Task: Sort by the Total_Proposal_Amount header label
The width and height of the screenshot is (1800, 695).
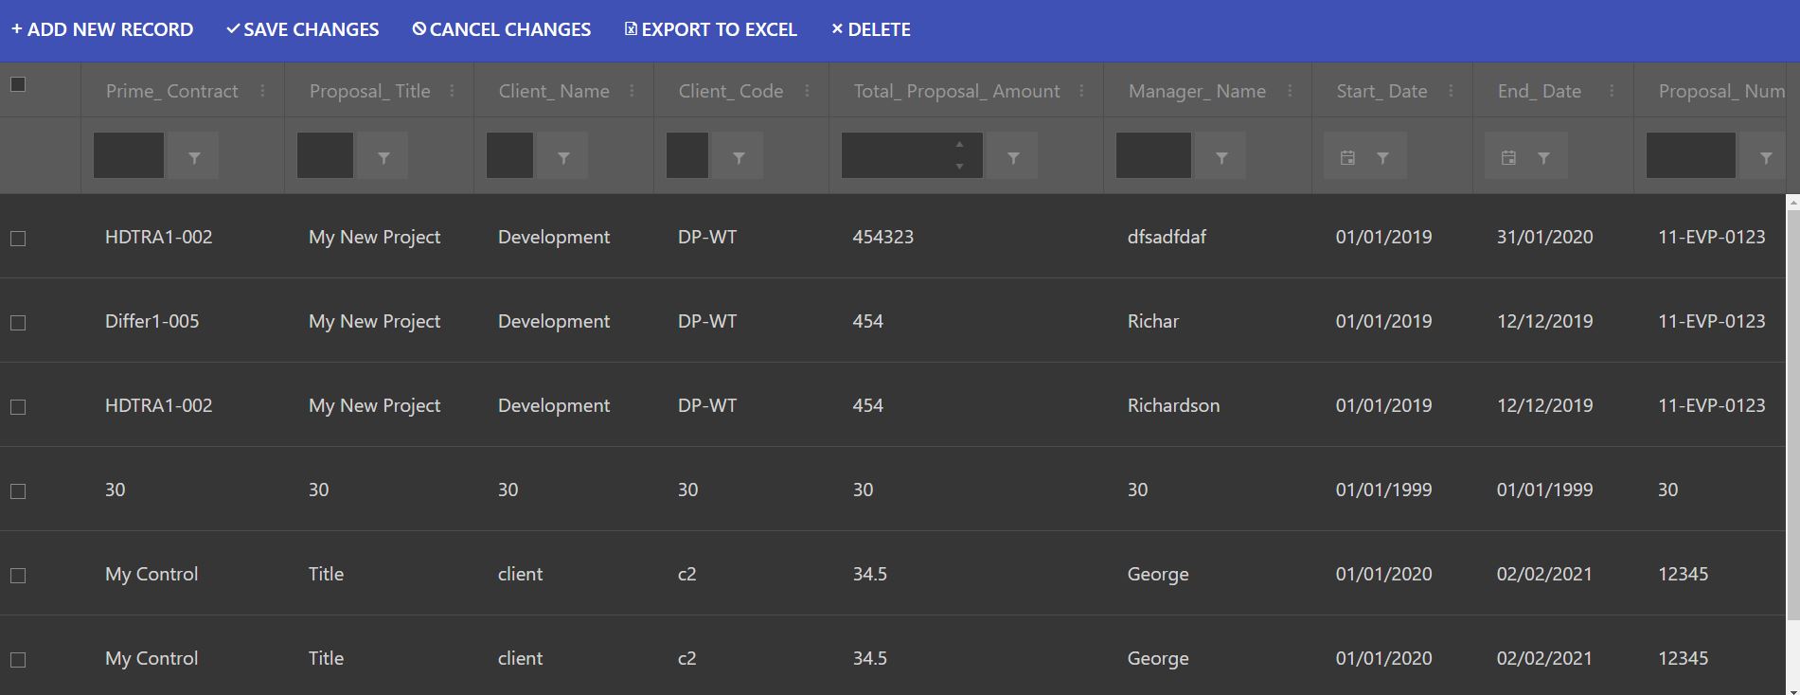Action: [956, 91]
